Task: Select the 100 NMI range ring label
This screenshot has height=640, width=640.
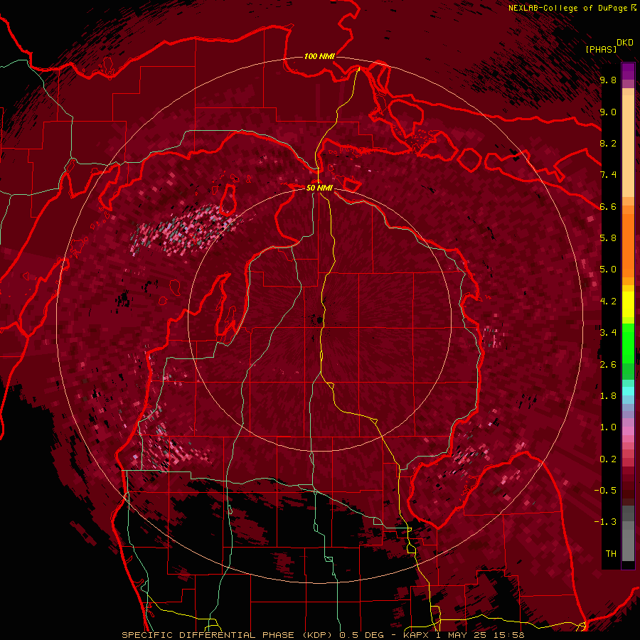Action: [x=319, y=56]
